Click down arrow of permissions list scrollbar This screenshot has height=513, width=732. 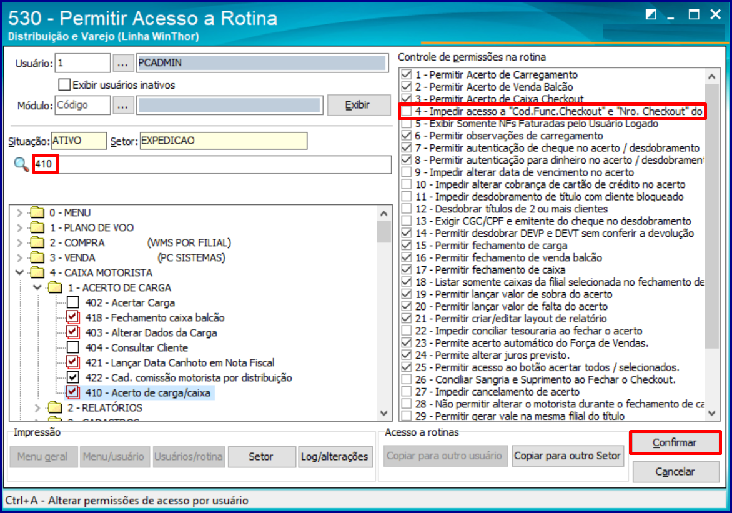(x=712, y=412)
